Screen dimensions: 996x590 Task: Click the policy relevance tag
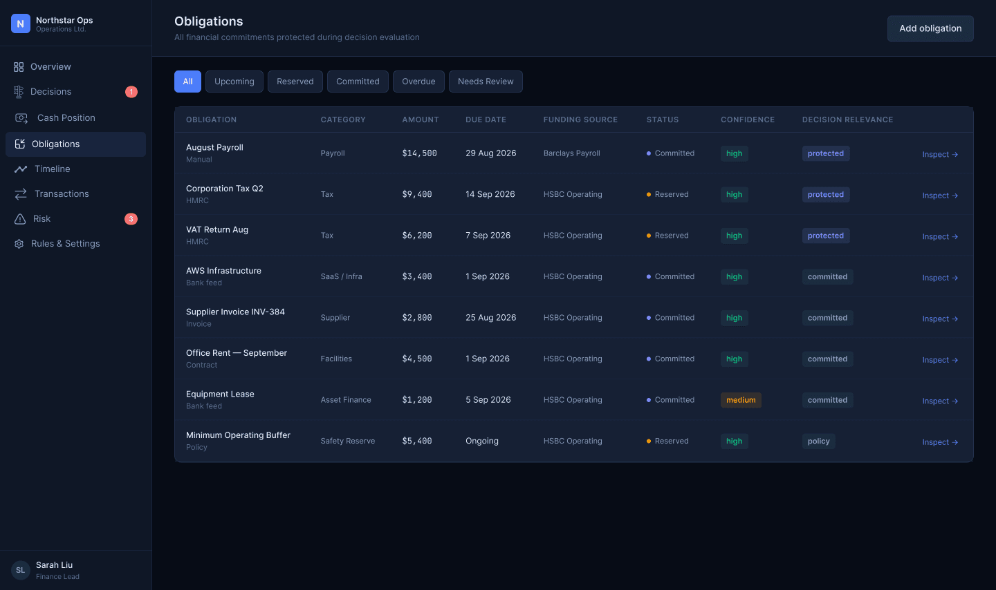[x=818, y=441]
